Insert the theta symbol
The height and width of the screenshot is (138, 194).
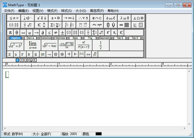click(x=17, y=32)
